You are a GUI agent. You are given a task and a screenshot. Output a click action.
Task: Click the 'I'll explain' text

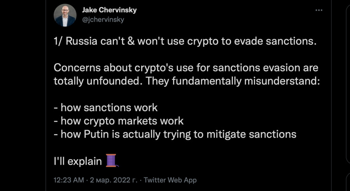(78, 161)
